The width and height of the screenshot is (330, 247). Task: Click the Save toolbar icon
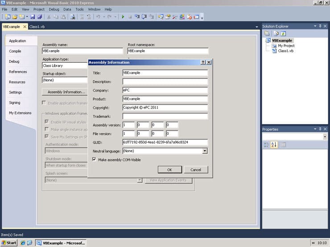point(33,17)
